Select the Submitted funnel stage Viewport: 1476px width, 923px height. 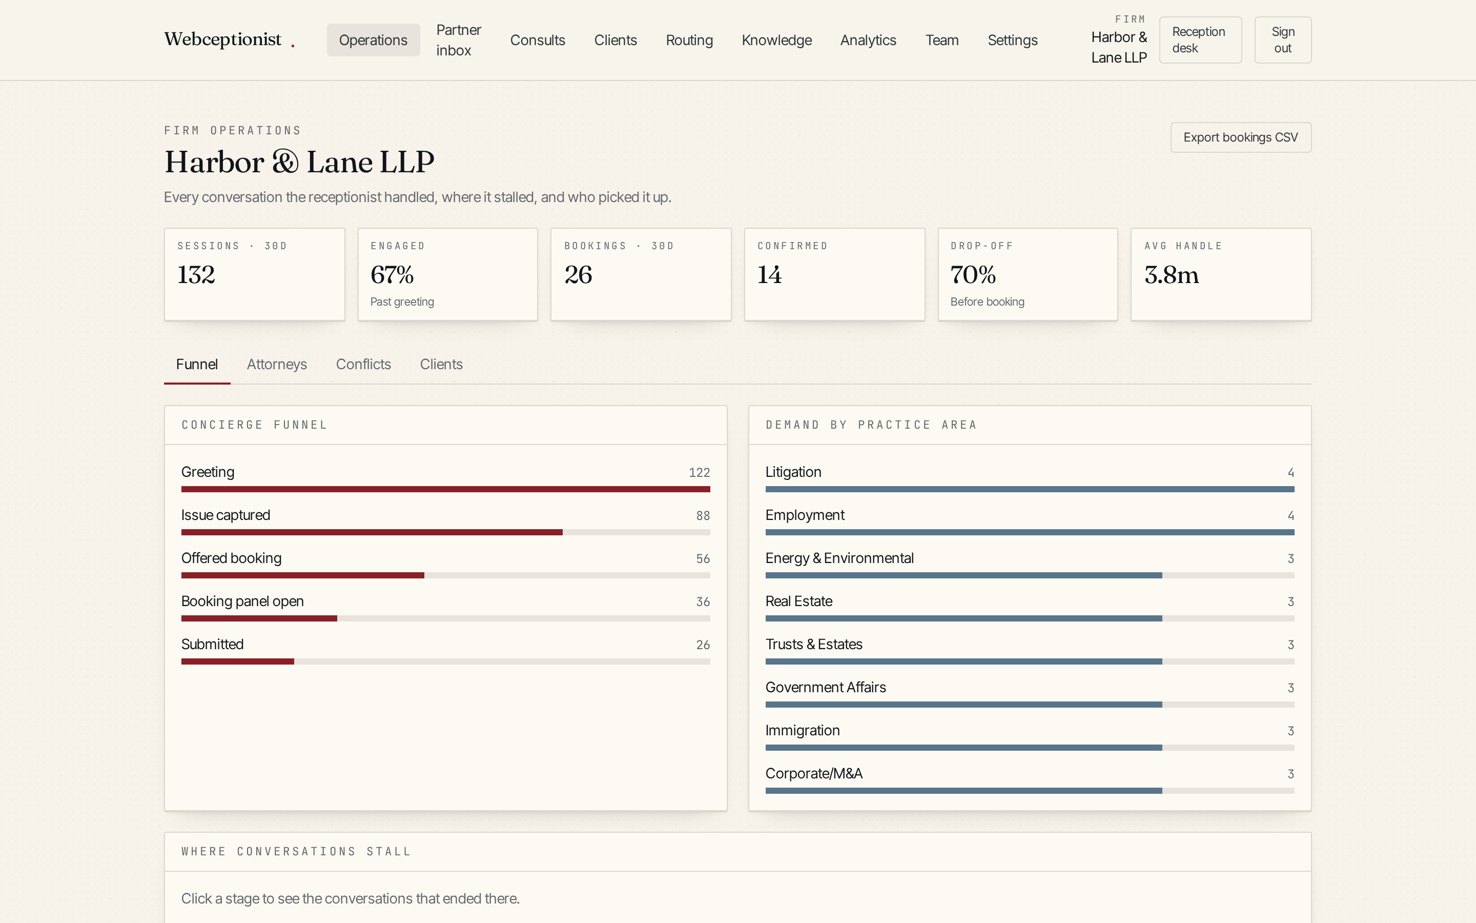click(445, 650)
